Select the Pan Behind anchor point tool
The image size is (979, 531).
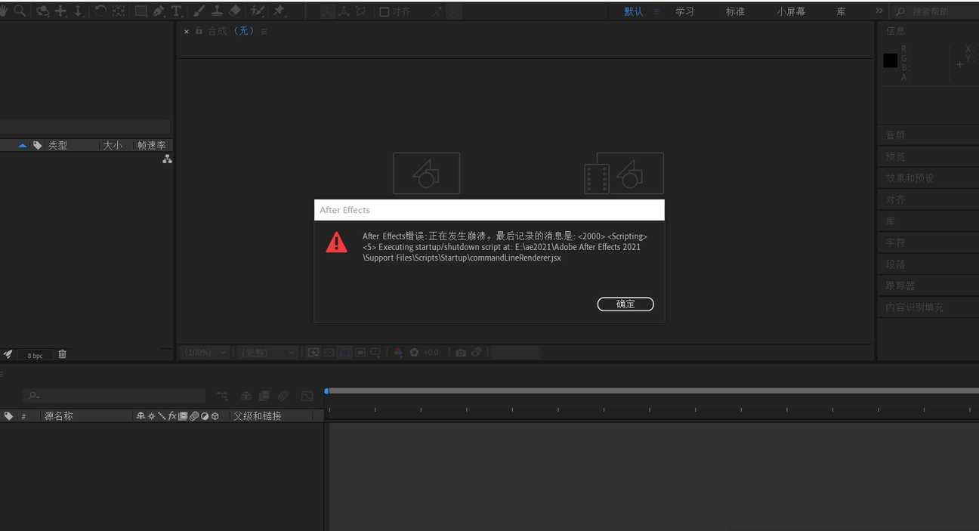pos(119,11)
